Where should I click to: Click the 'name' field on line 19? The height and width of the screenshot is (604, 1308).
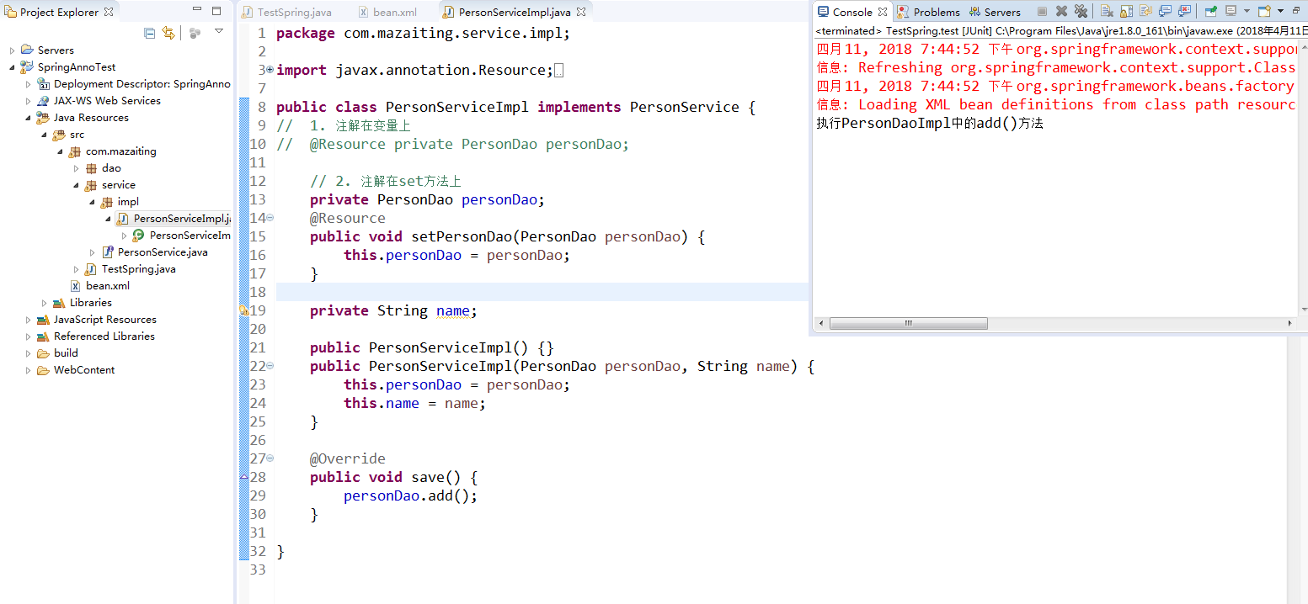(x=453, y=310)
